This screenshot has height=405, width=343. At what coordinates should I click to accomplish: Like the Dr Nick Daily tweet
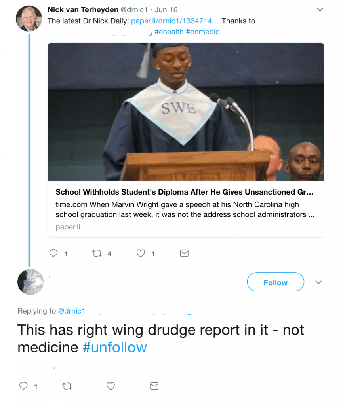(x=141, y=253)
